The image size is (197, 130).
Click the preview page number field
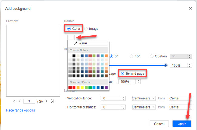(29, 101)
